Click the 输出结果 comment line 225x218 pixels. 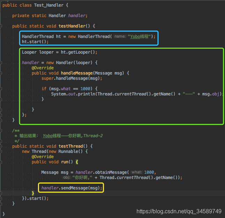click(x=59, y=135)
